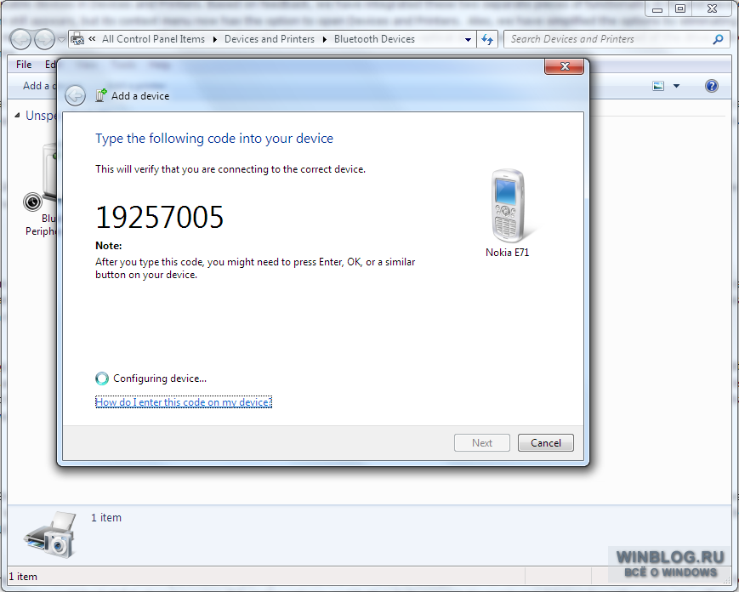Open the view options dropdown arrow

[x=676, y=86]
